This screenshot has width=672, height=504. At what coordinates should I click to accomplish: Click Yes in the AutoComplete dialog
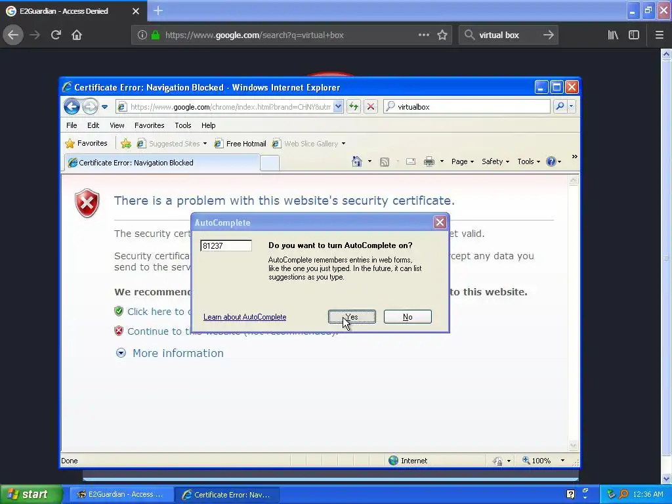pos(352,317)
